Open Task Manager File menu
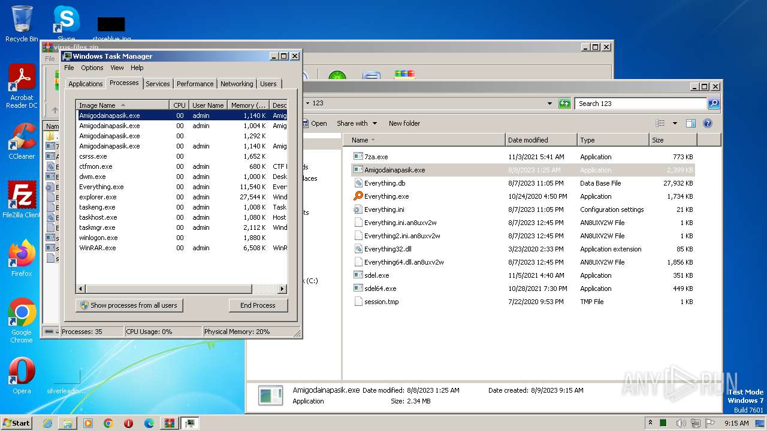Viewport: 767px width, 431px height. (x=69, y=68)
